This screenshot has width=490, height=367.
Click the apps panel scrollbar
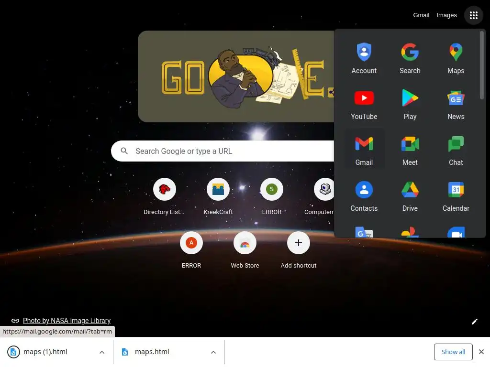481,65
